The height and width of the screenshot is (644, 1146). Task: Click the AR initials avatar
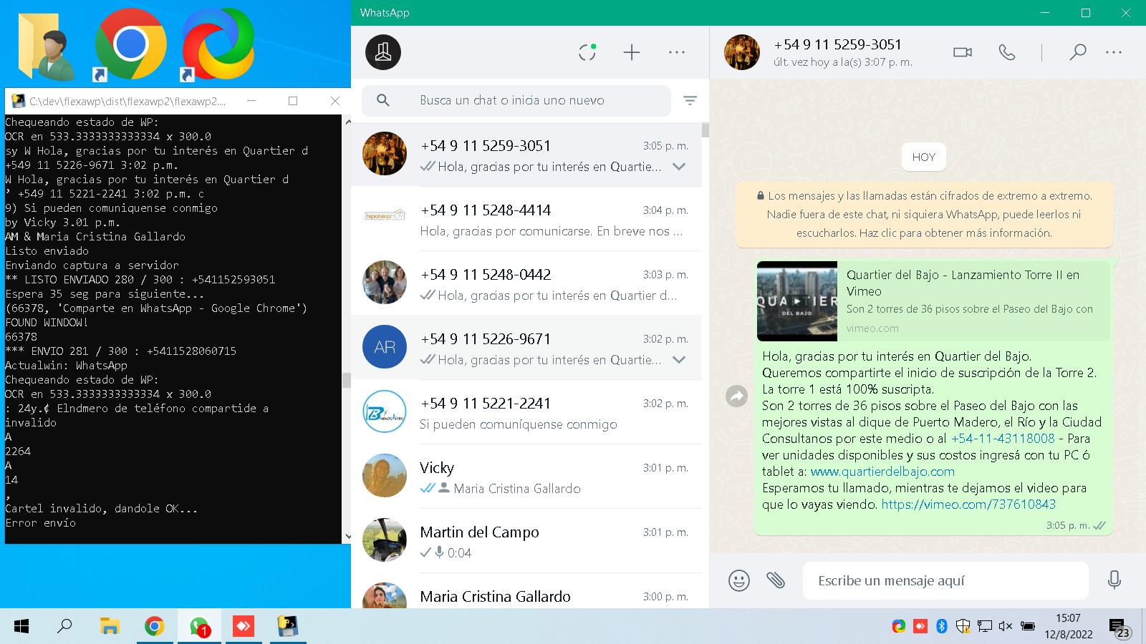coord(385,347)
